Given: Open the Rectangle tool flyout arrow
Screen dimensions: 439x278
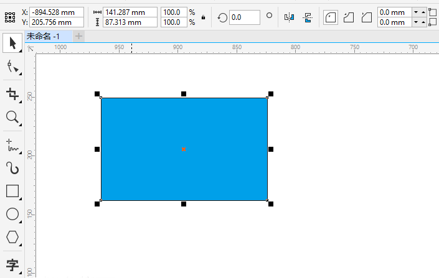Looking at the screenshot, I should (x=20, y=199).
